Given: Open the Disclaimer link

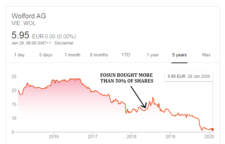Looking at the screenshot, I should 64,43.
